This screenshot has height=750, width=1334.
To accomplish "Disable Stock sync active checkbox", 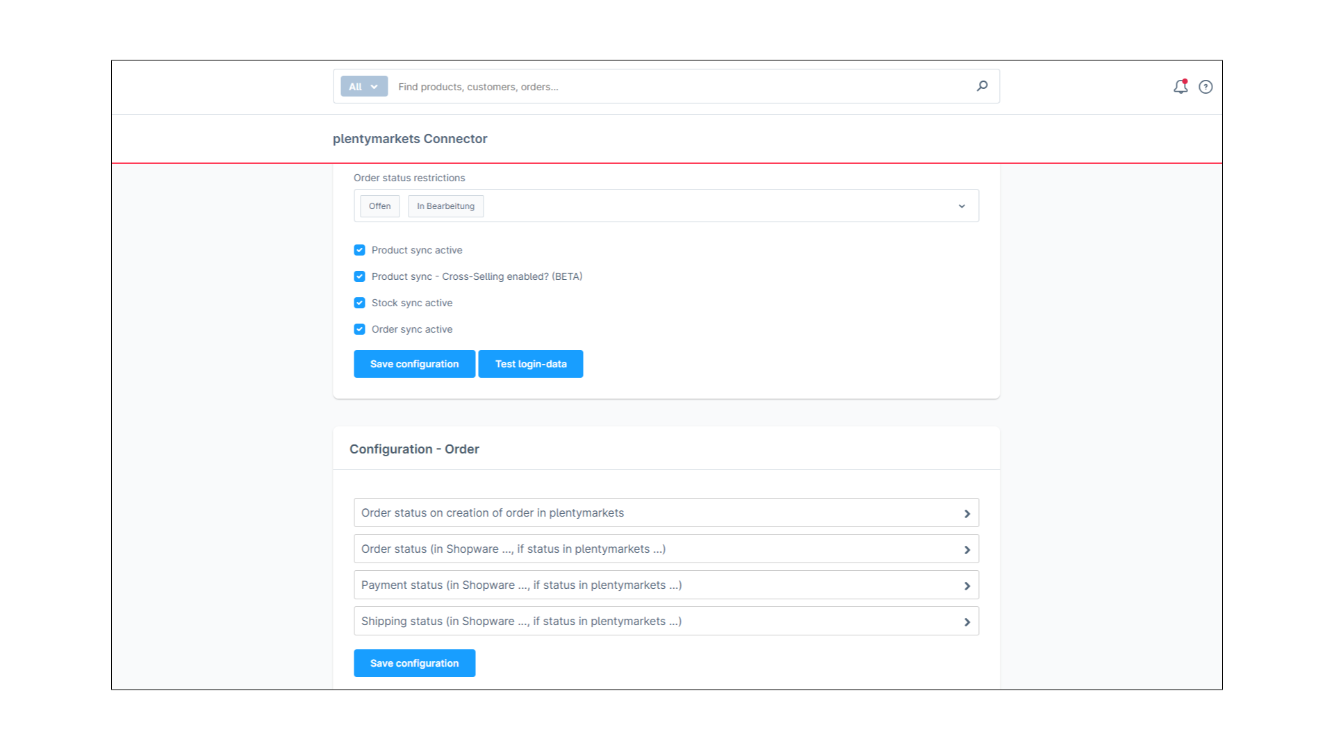I will pyautogui.click(x=359, y=303).
